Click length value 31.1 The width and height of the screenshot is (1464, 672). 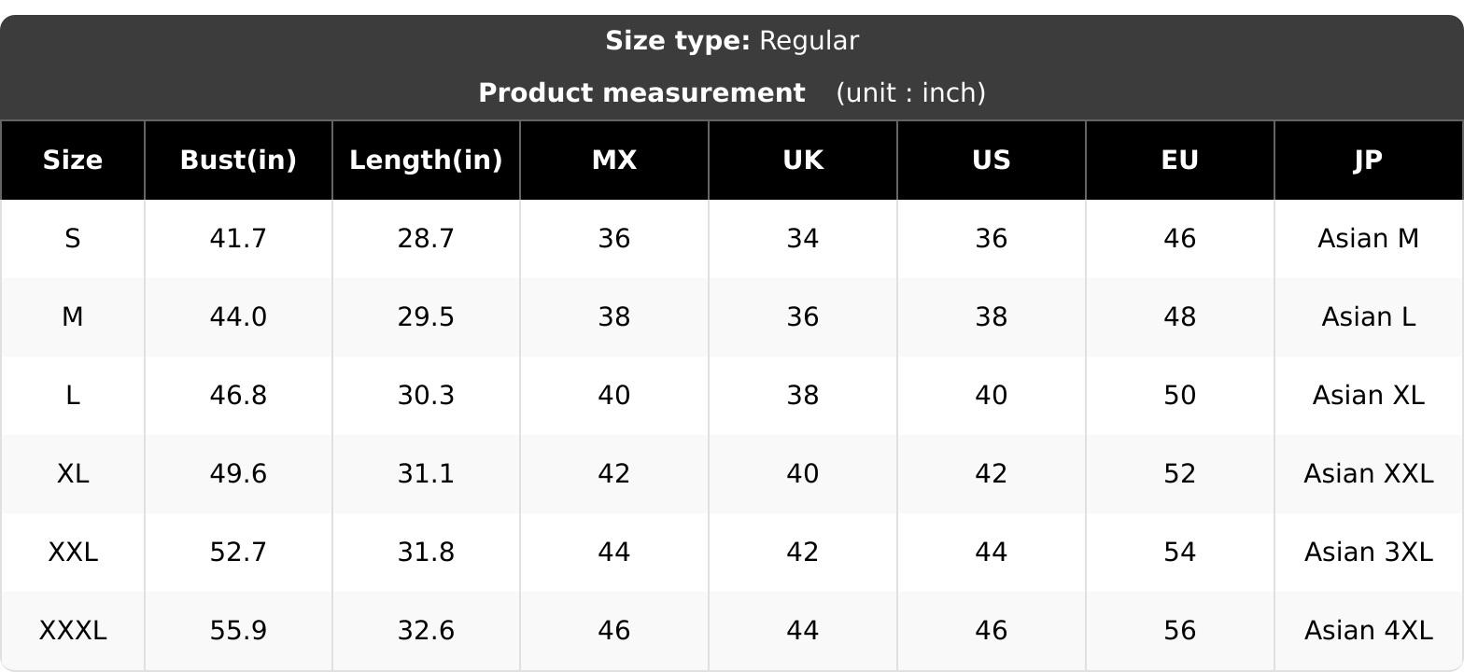point(426,474)
